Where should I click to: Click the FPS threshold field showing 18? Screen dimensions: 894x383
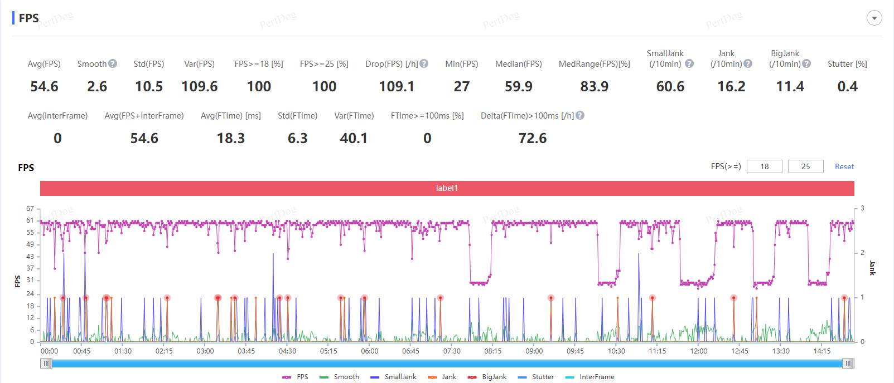pyautogui.click(x=764, y=166)
